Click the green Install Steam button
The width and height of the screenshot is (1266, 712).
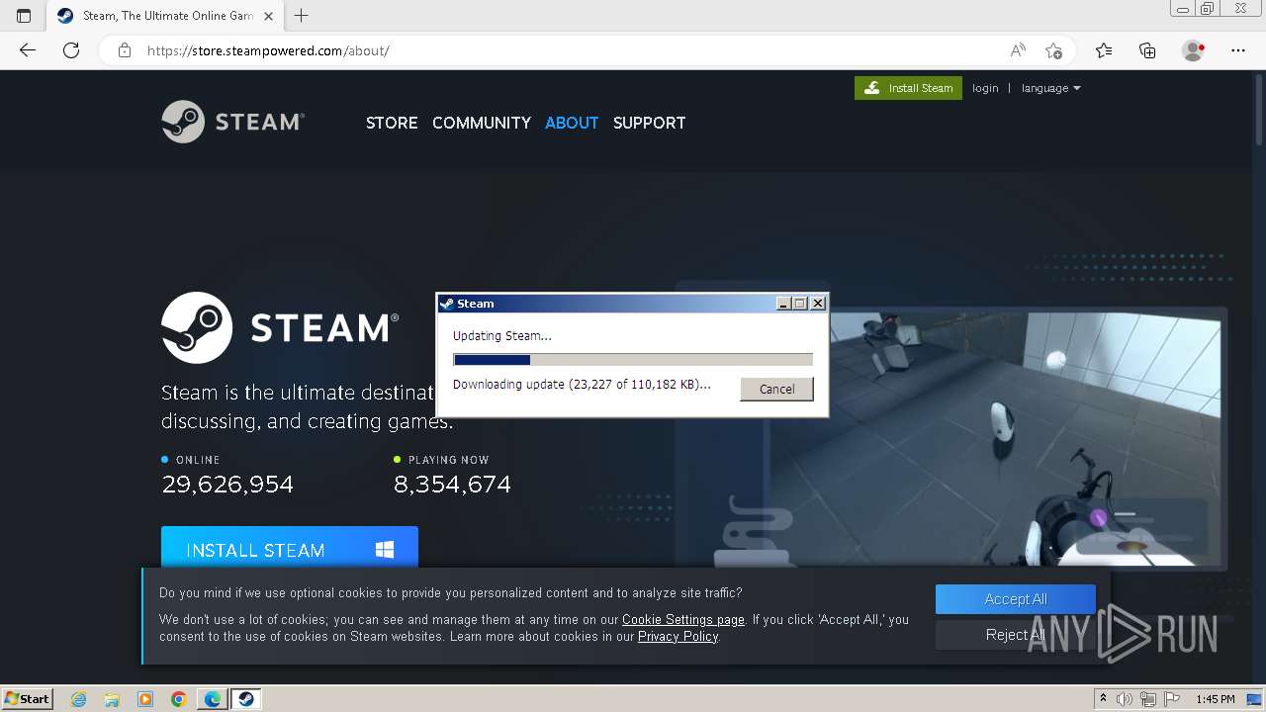click(908, 88)
